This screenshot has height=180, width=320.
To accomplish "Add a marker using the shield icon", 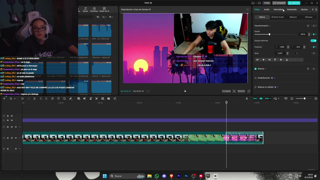I will click(58, 98).
